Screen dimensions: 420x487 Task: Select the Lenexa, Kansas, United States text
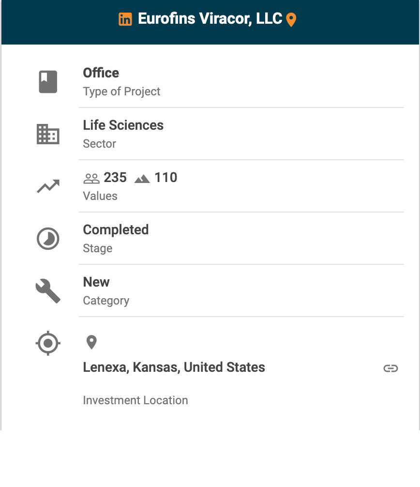point(174,367)
